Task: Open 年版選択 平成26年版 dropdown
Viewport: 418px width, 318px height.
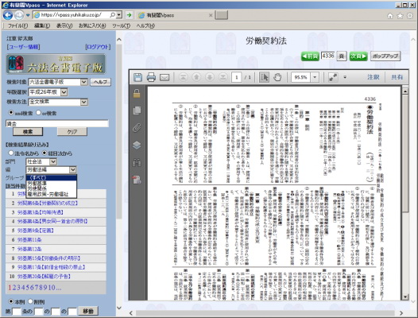Action: (48, 92)
